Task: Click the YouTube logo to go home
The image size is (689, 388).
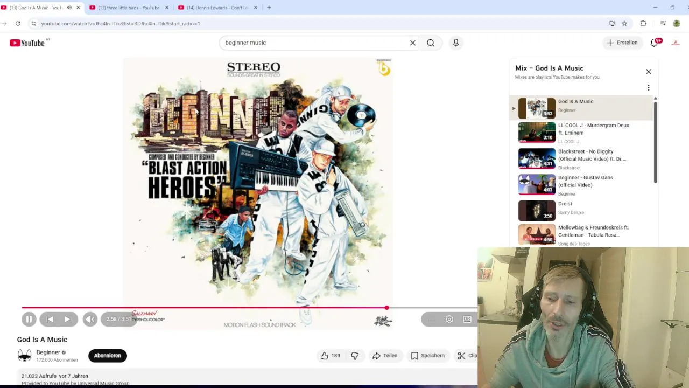Action: 27,43
